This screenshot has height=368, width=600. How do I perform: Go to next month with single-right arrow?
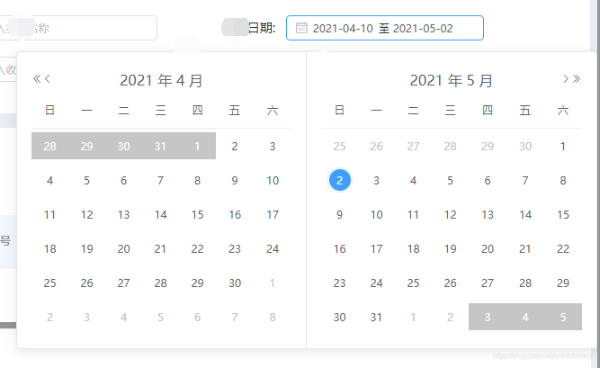coord(566,79)
